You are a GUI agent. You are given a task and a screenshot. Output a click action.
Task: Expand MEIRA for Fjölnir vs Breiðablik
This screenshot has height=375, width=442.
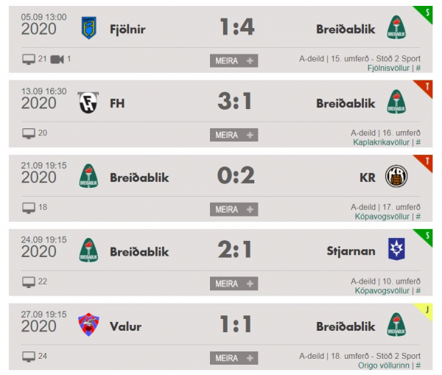click(234, 60)
